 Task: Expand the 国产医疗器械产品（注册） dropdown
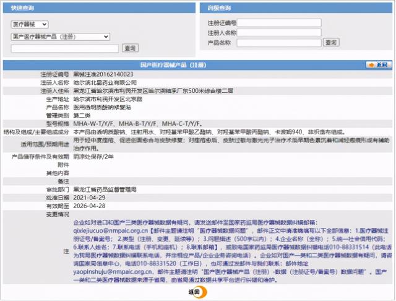click(x=52, y=37)
